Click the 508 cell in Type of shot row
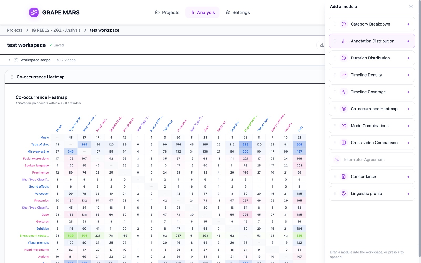The width and height of the screenshot is (421, 263). tap(299, 144)
